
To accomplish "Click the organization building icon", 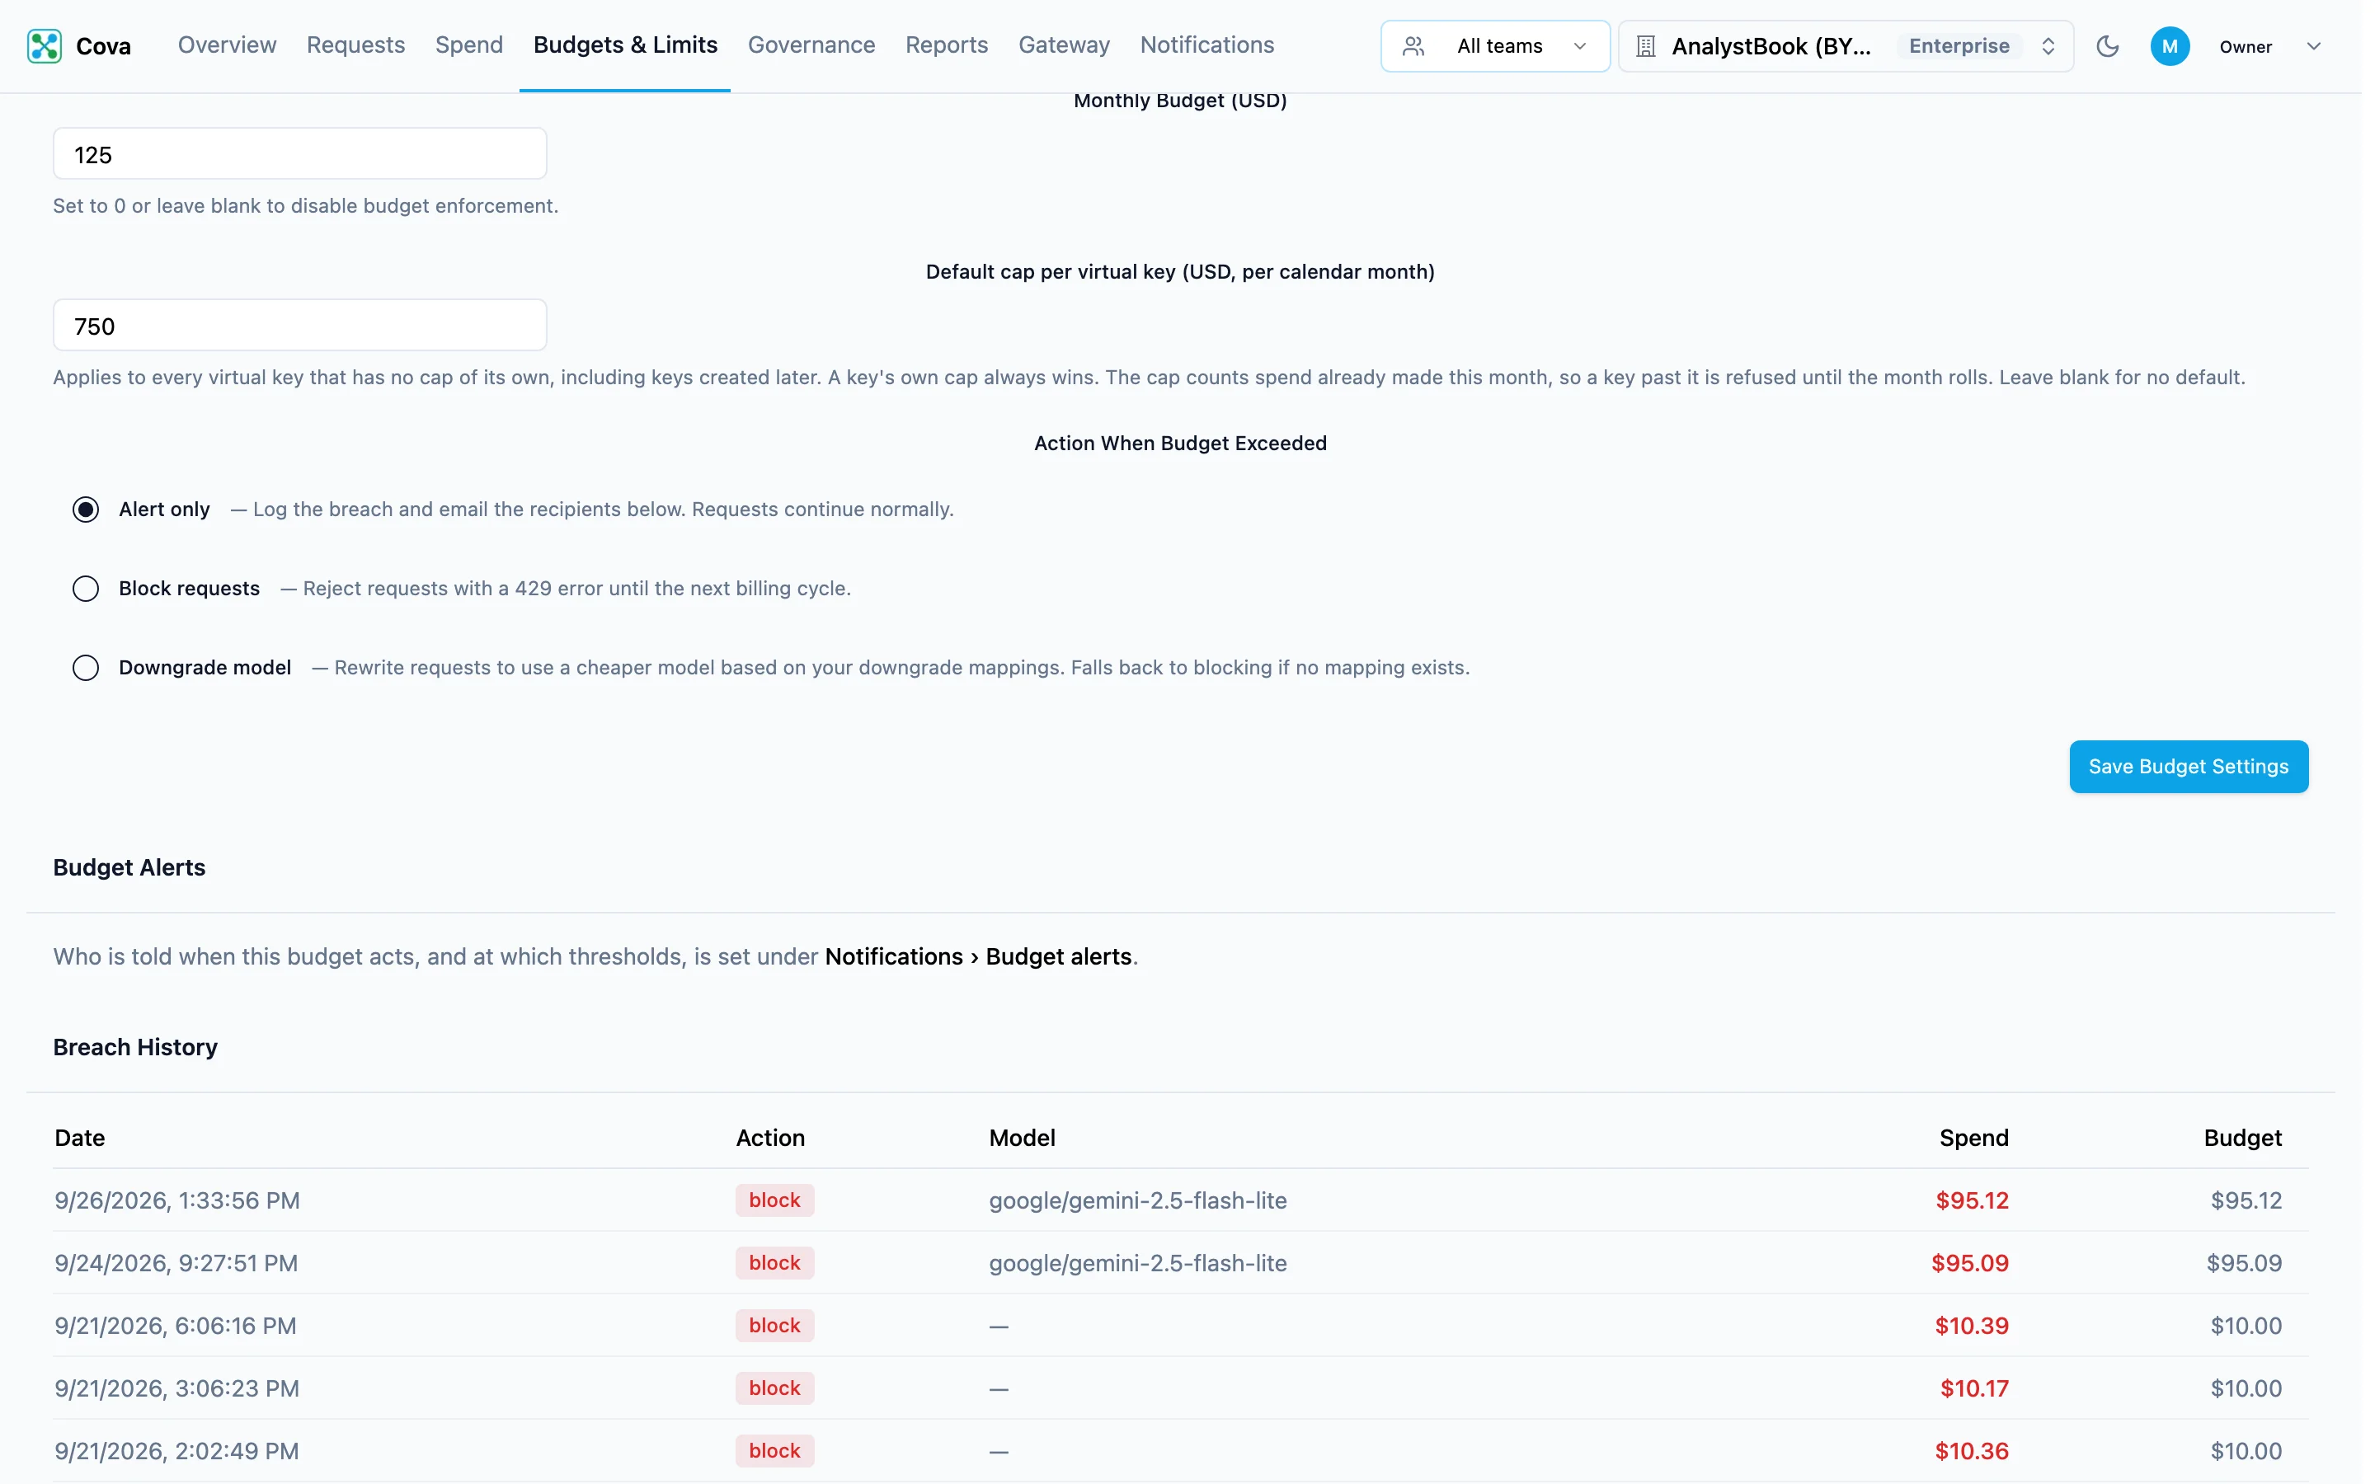I will (x=1646, y=46).
